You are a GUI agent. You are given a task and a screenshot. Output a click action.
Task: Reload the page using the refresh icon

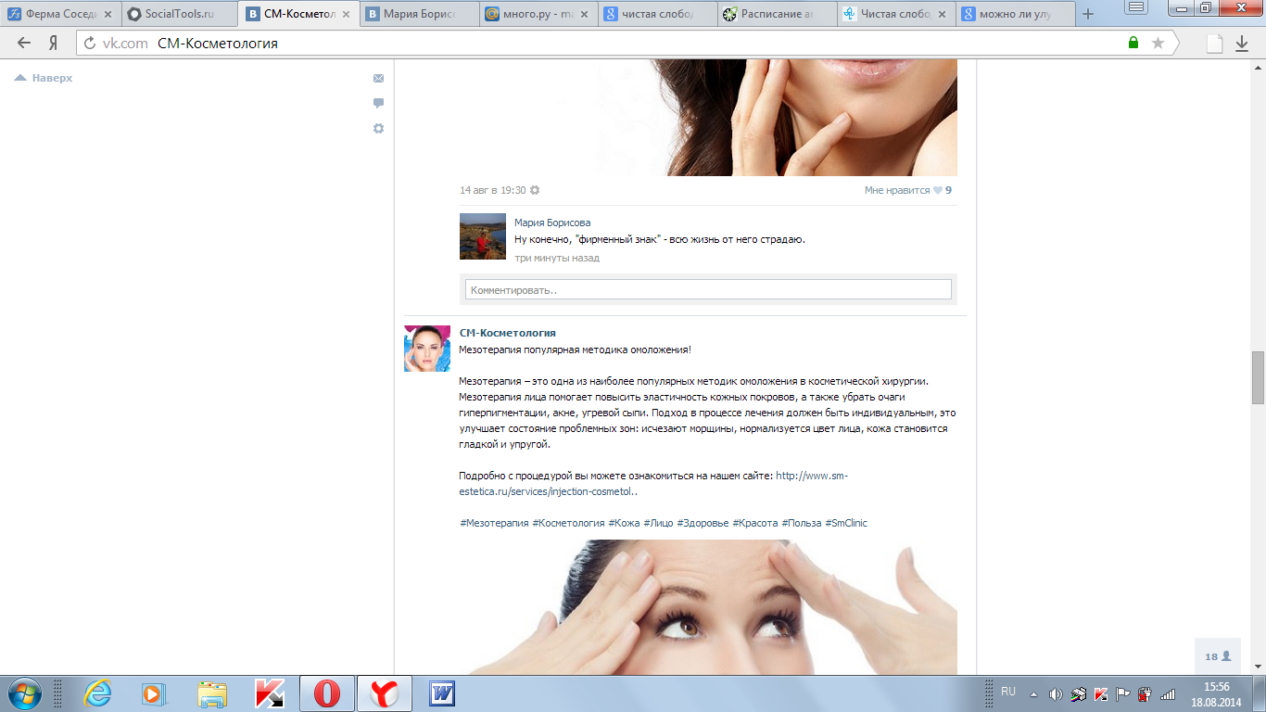click(90, 44)
